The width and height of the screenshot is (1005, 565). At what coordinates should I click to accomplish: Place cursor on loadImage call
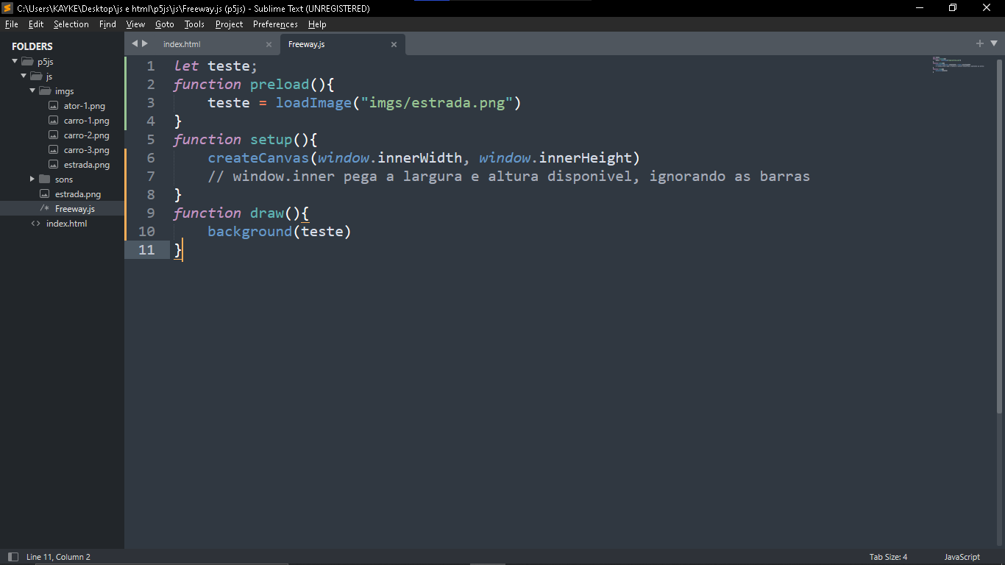point(313,103)
